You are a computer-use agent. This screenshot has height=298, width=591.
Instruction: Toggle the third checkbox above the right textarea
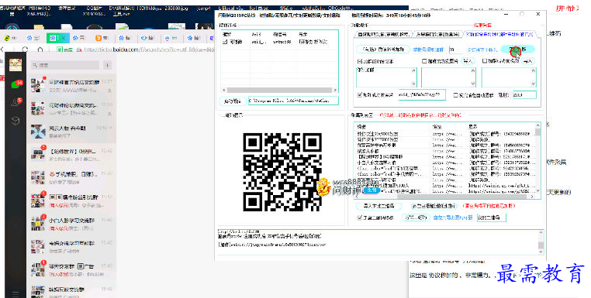pos(485,61)
